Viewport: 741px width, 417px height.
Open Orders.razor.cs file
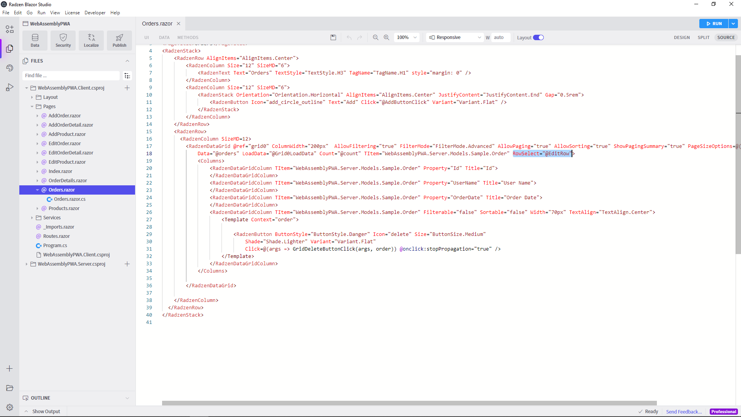coord(70,199)
